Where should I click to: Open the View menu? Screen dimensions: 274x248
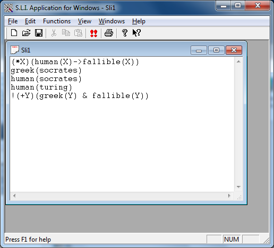coord(84,21)
